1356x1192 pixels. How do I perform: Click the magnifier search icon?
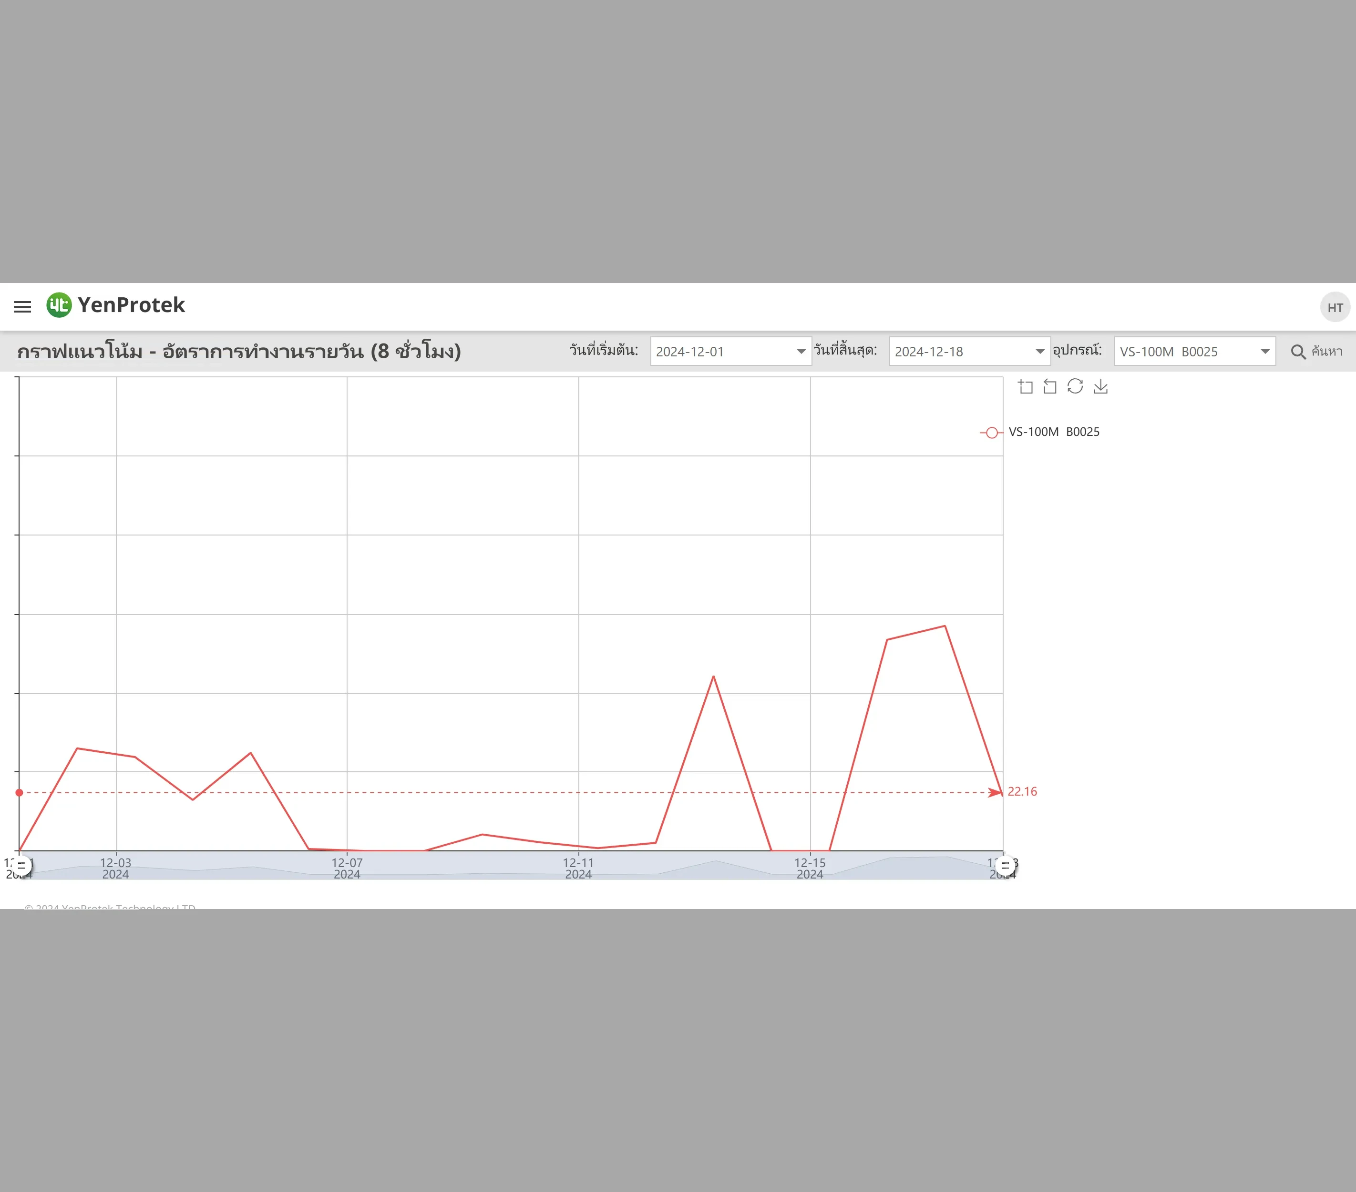1298,352
